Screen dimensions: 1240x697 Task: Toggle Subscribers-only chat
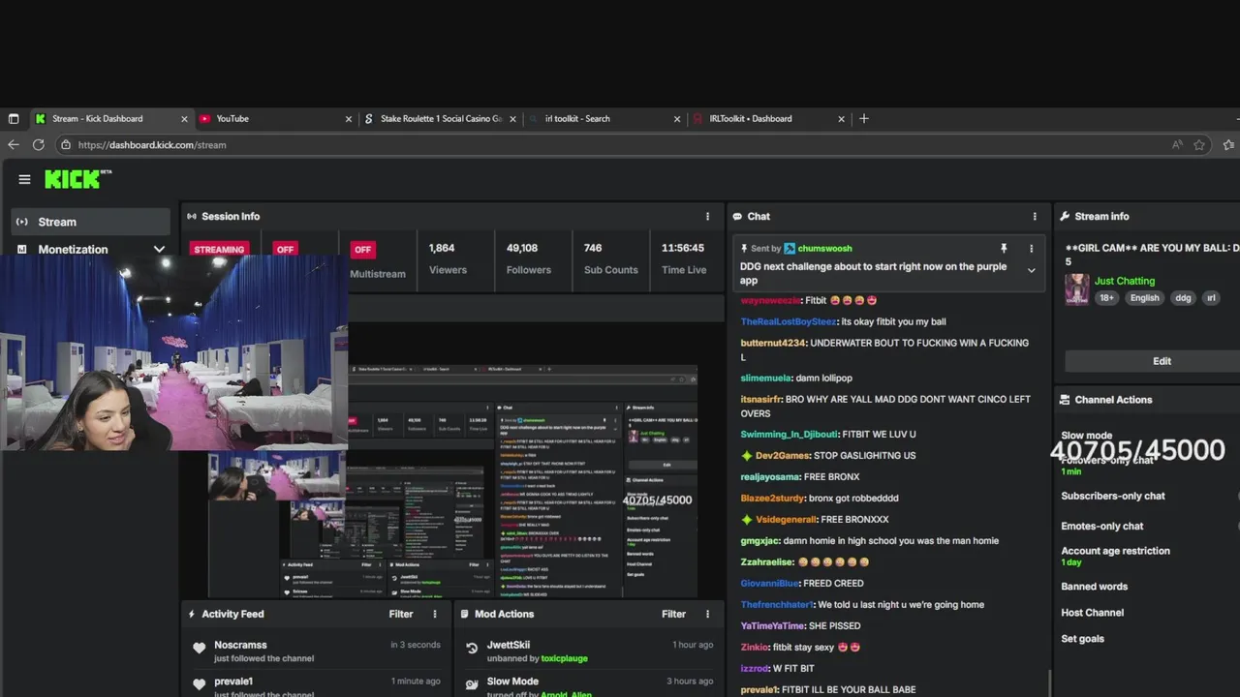pos(1113,496)
